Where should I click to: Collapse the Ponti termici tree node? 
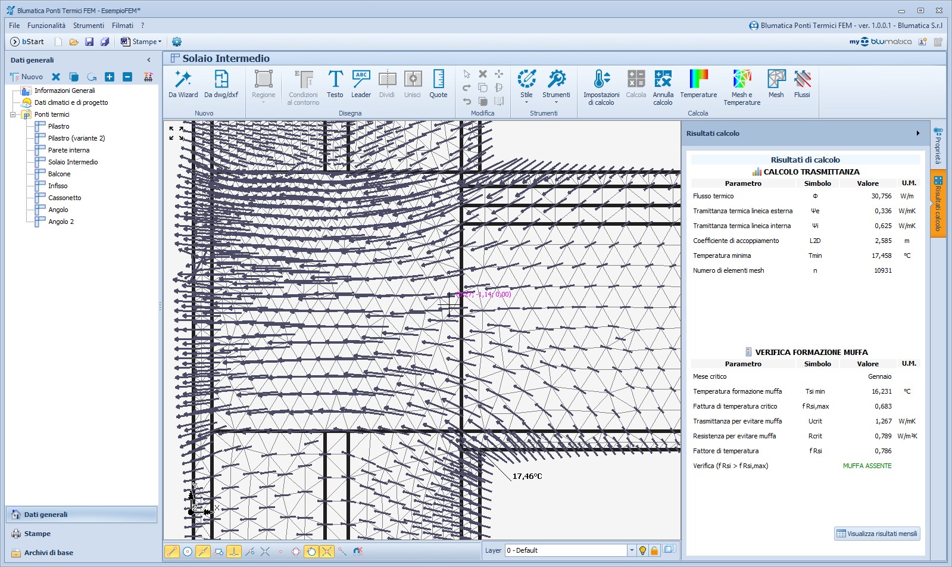[x=13, y=114]
